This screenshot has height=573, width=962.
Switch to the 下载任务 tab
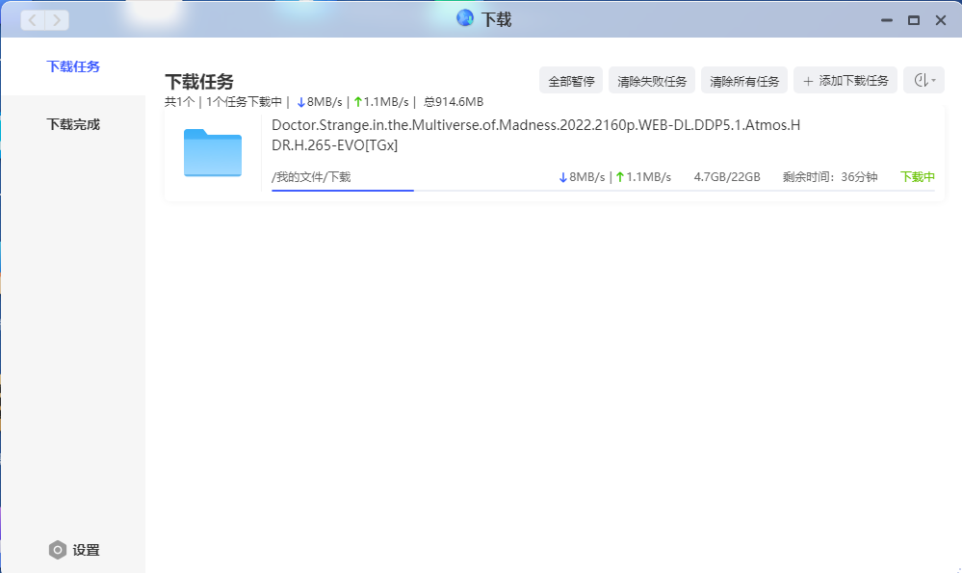coord(73,66)
